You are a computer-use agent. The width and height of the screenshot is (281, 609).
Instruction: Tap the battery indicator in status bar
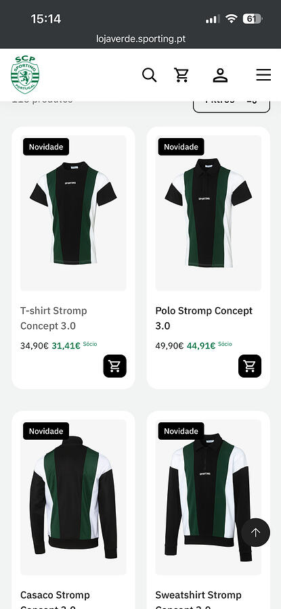(253, 19)
